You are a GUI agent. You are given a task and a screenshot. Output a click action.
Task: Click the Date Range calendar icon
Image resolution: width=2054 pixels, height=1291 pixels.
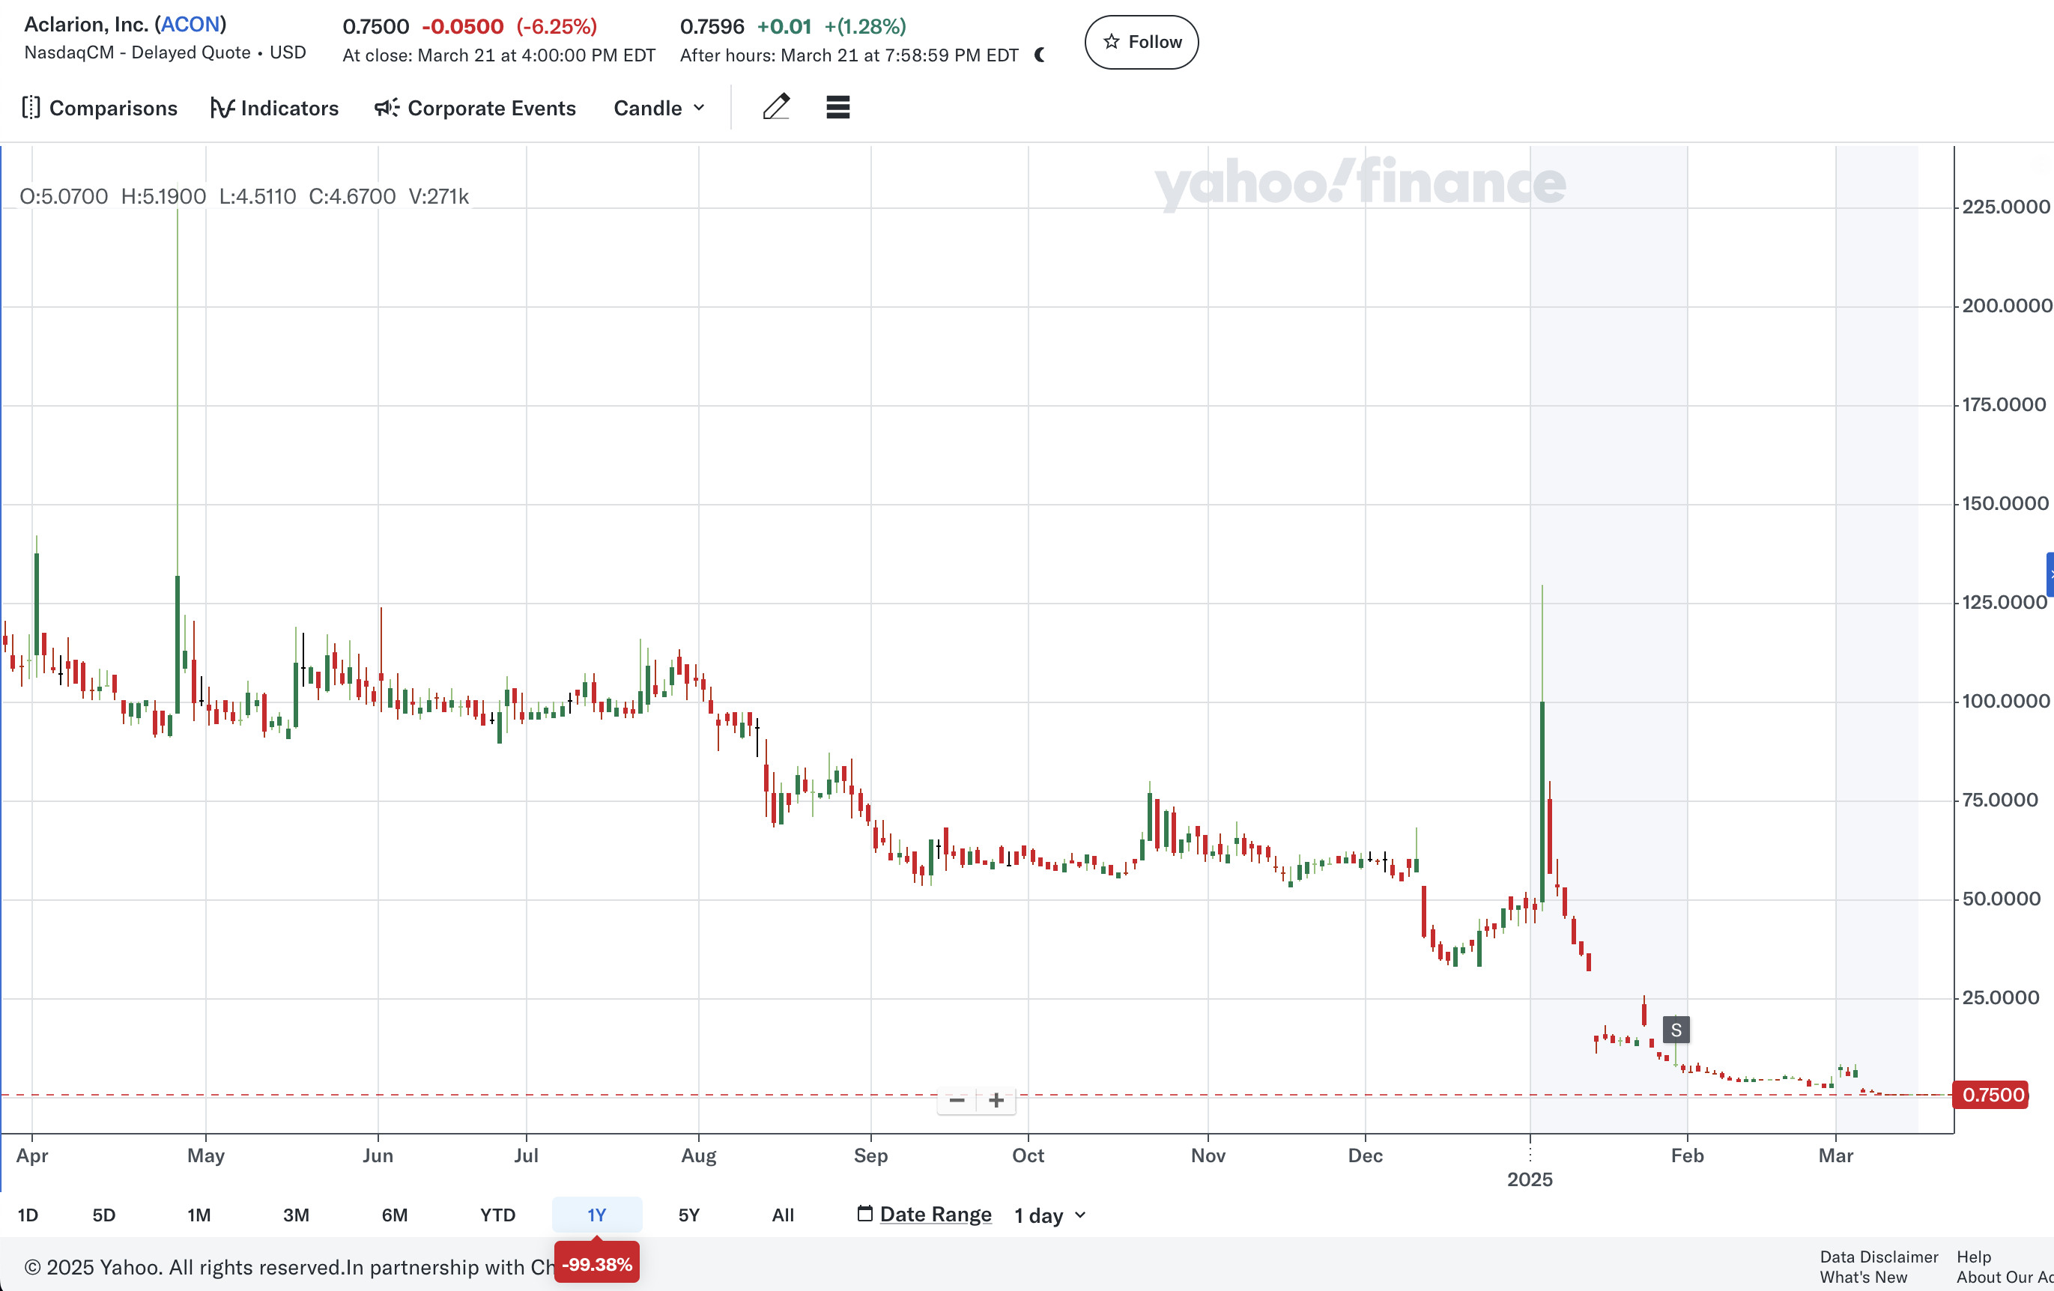point(865,1213)
